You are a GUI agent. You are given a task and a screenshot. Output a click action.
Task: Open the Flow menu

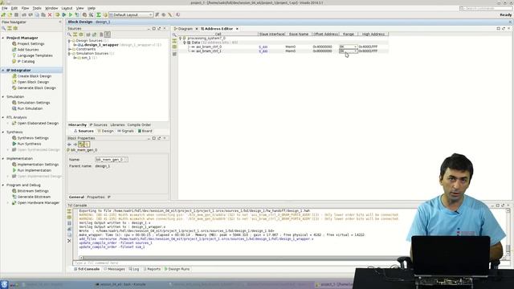[25, 8]
